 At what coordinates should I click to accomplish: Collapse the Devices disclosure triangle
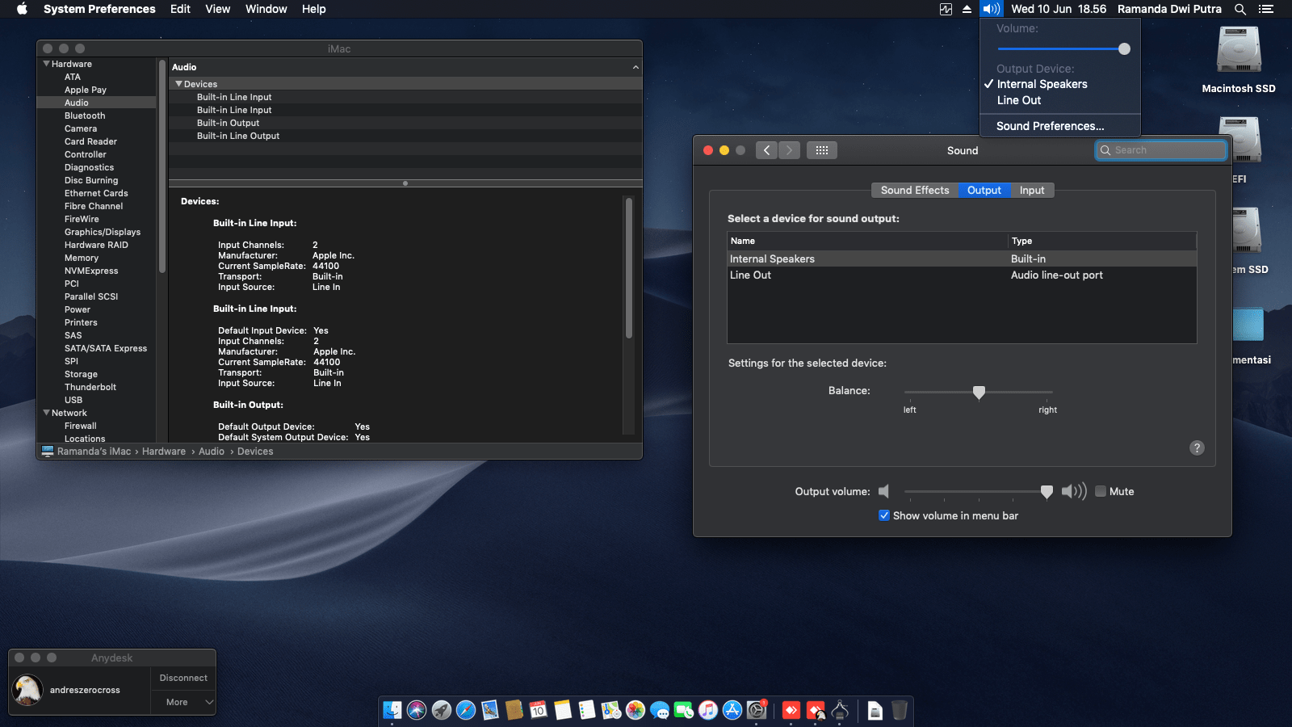click(178, 84)
